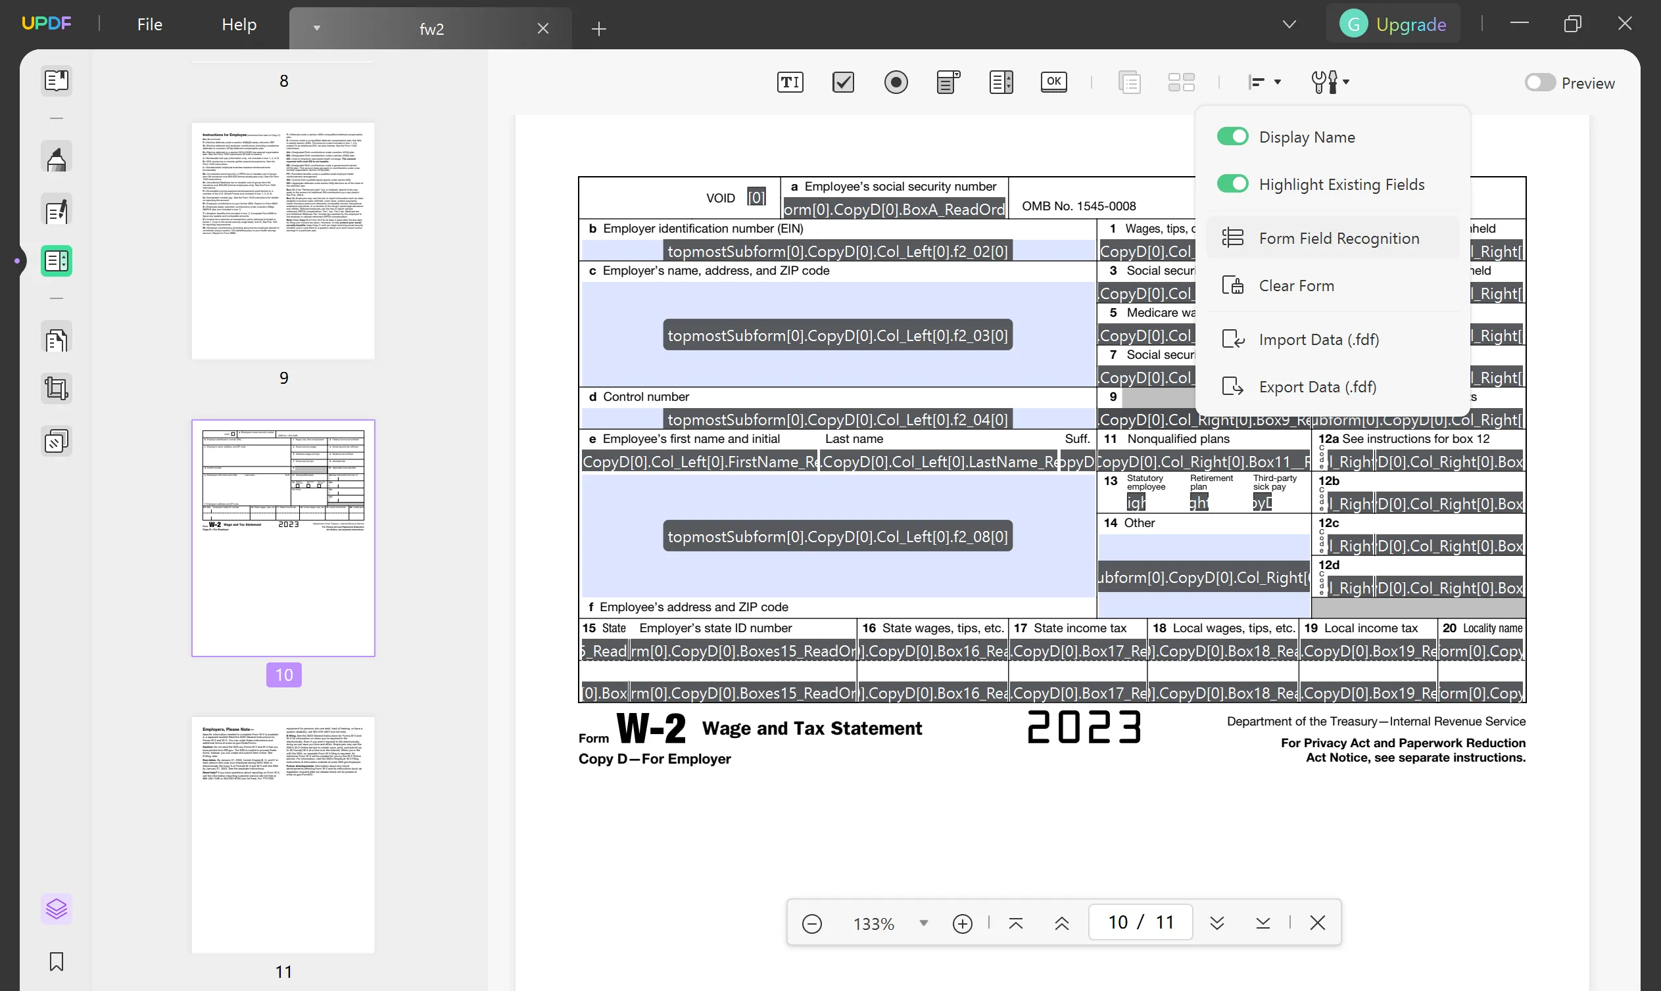Open the zoom level dropdown at 133%
Viewport: 1661px width, 991px height.
click(925, 924)
